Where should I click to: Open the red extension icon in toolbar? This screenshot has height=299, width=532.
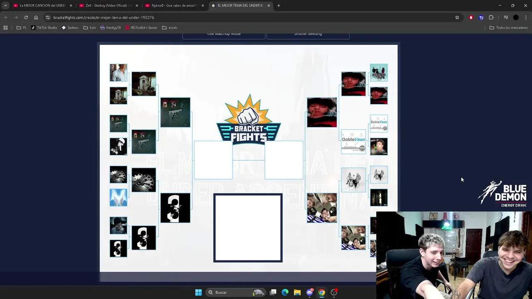coord(471,17)
